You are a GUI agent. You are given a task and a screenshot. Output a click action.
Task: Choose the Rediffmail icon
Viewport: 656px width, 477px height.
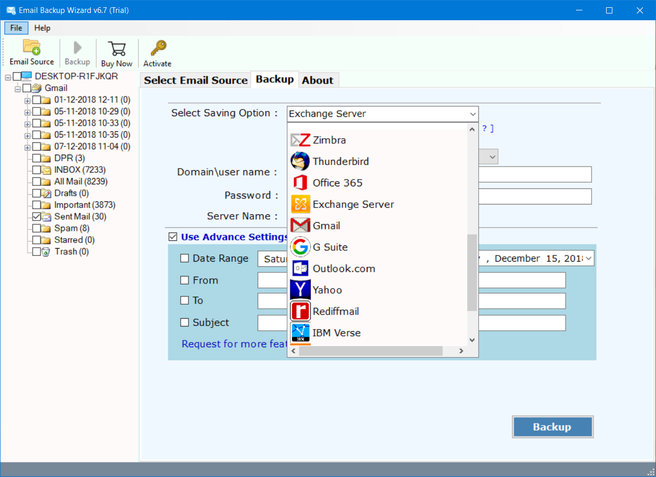point(300,311)
